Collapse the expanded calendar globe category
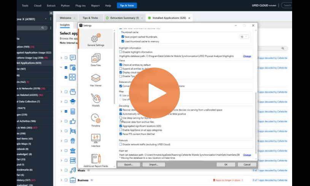Image resolution: width=310 pixels, height=186 pixels. [x=61, y=68]
